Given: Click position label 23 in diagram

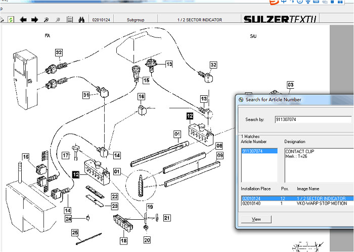Looking at the screenshot, I should pyautogui.click(x=115, y=206).
